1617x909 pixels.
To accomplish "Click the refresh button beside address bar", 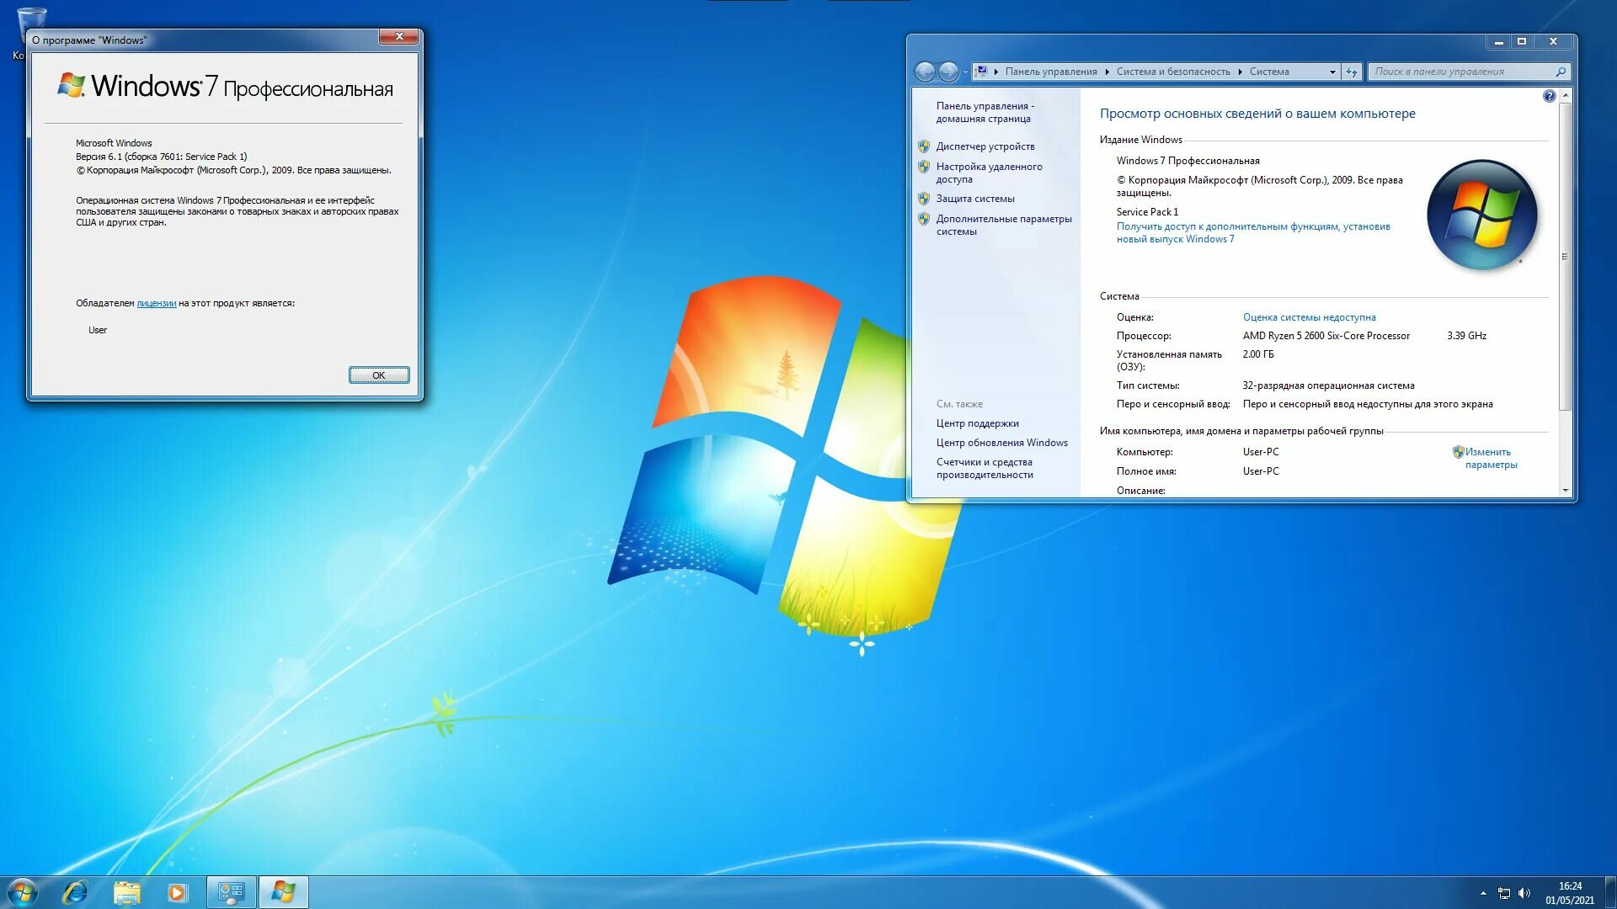I will pyautogui.click(x=1352, y=72).
